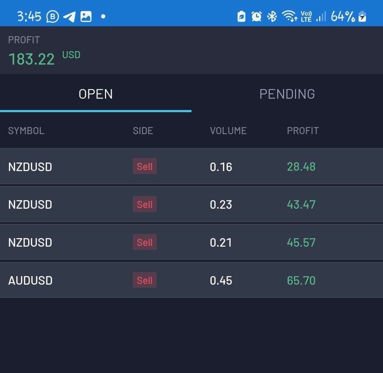Sort positions by SYMBOL column header
The width and height of the screenshot is (383, 373).
26,131
